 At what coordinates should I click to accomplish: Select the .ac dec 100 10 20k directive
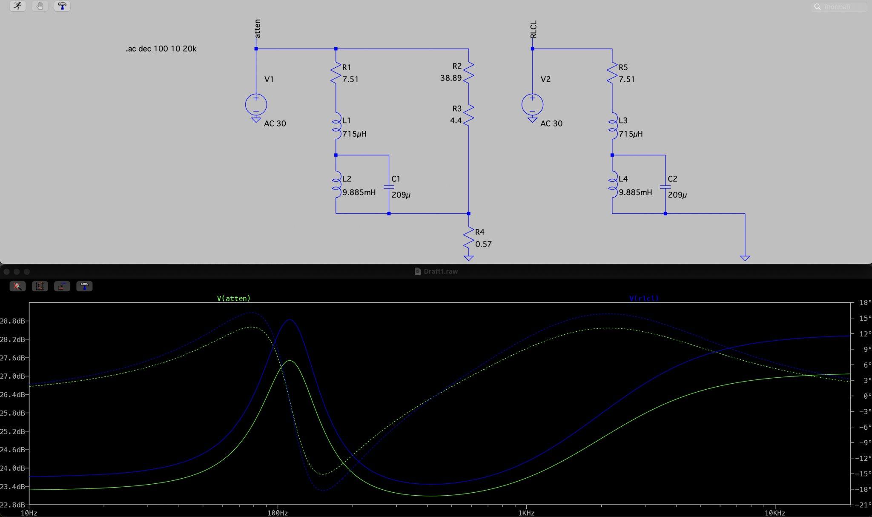(x=161, y=49)
